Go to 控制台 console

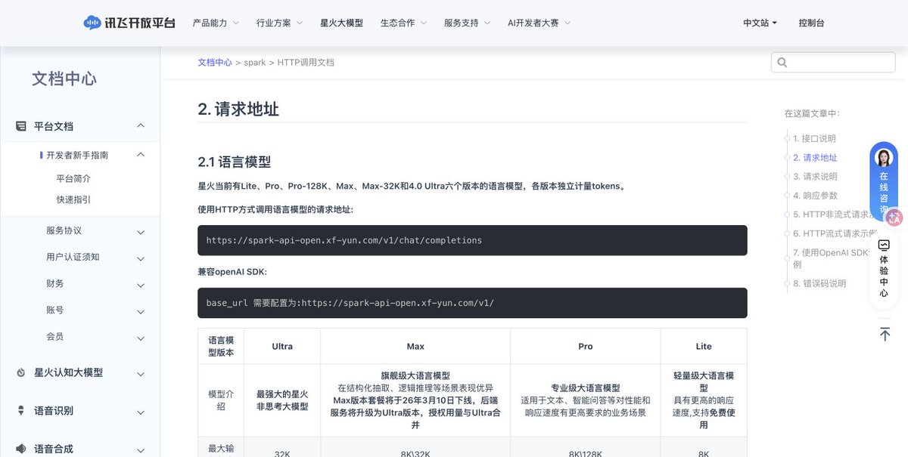click(811, 23)
